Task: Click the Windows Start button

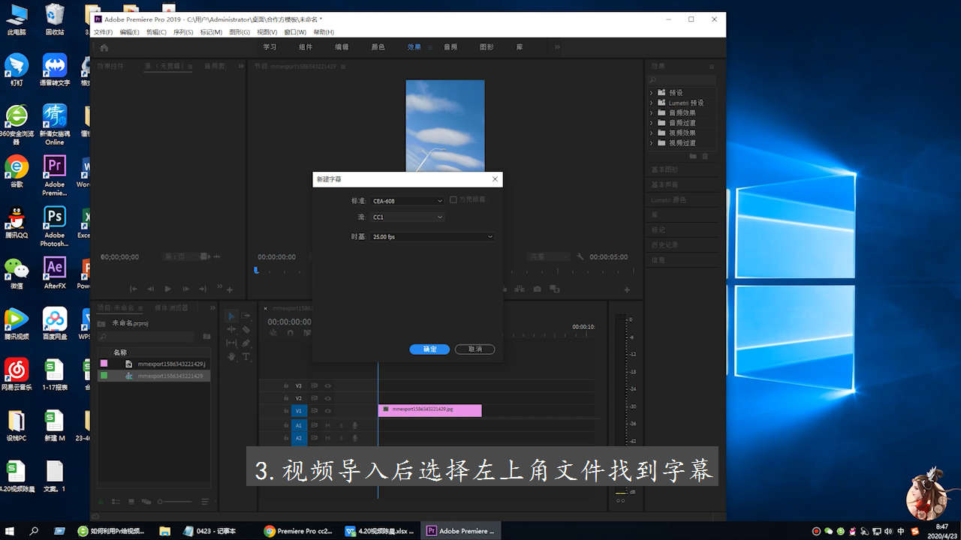Action: coord(11,531)
